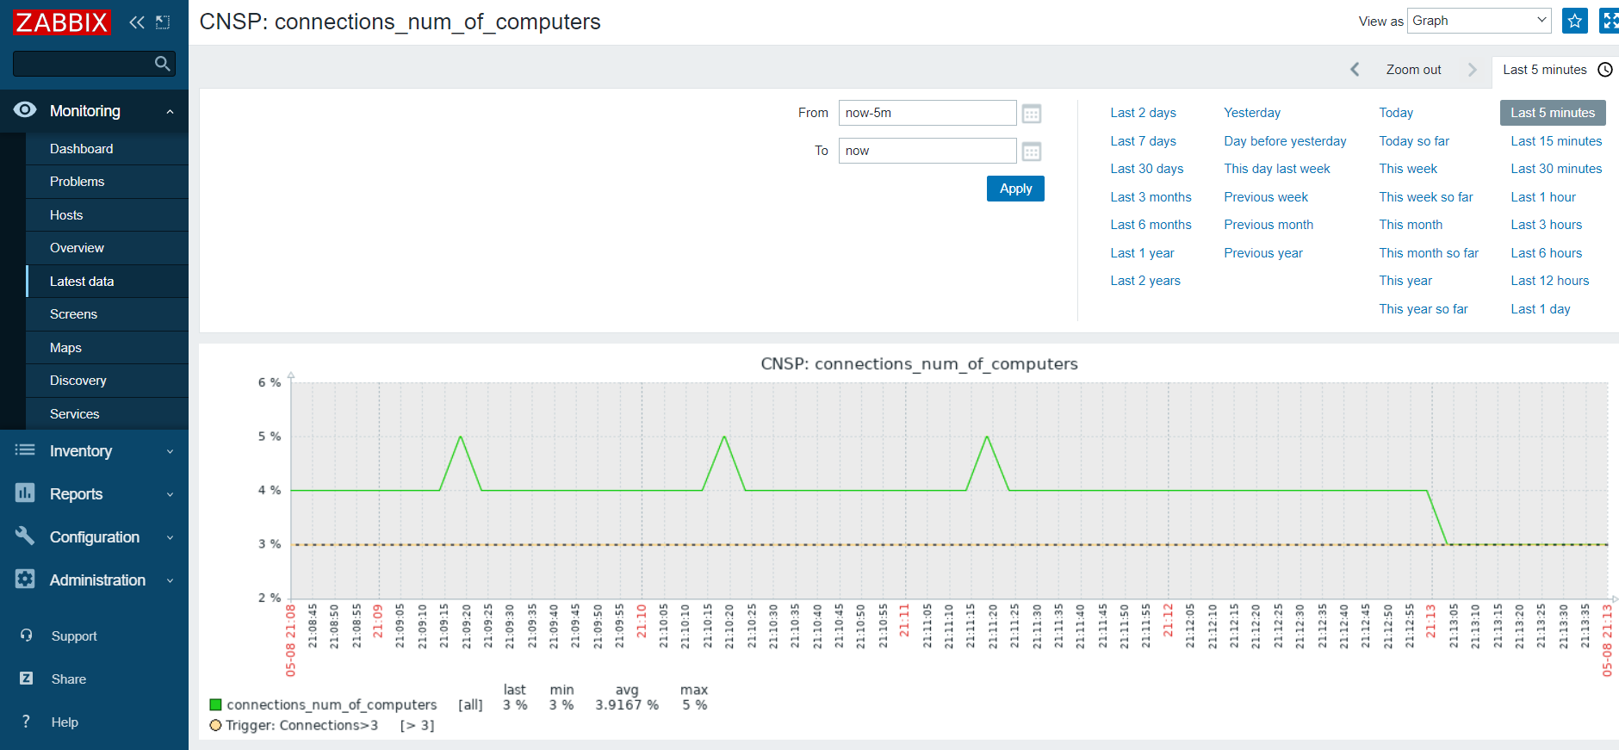The image size is (1619, 750).
Task: Add graph to favorites with star icon
Action: coord(1574,21)
